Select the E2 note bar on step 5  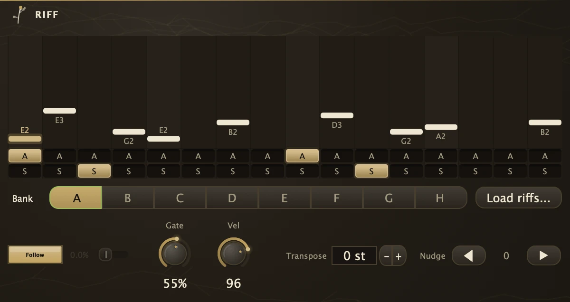[163, 139]
